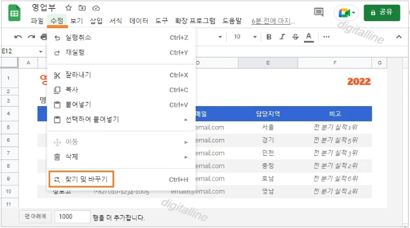Open the text color picker
The height and width of the screenshot is (228, 410).
tap(309, 37)
